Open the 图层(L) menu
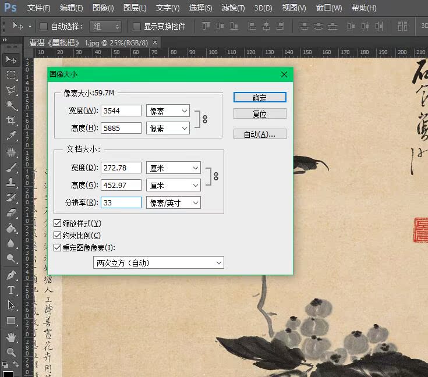 tap(135, 8)
